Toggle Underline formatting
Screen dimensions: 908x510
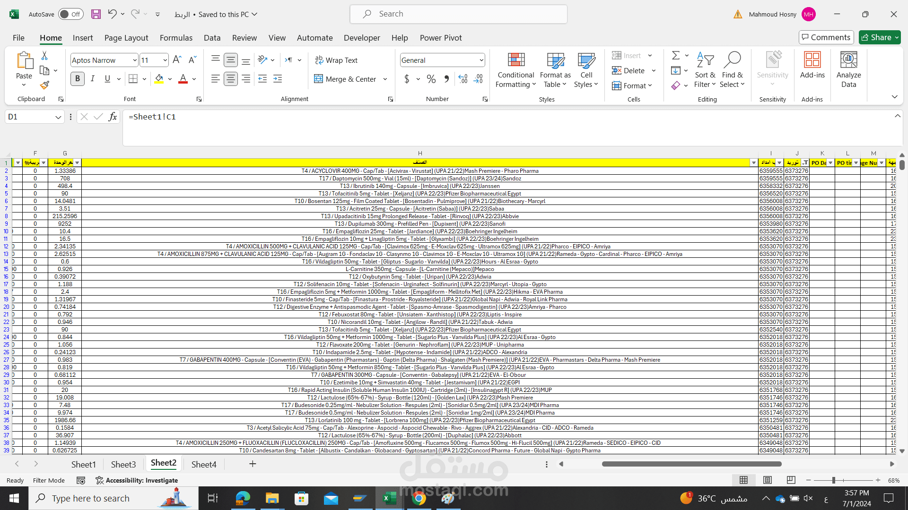[108, 79]
